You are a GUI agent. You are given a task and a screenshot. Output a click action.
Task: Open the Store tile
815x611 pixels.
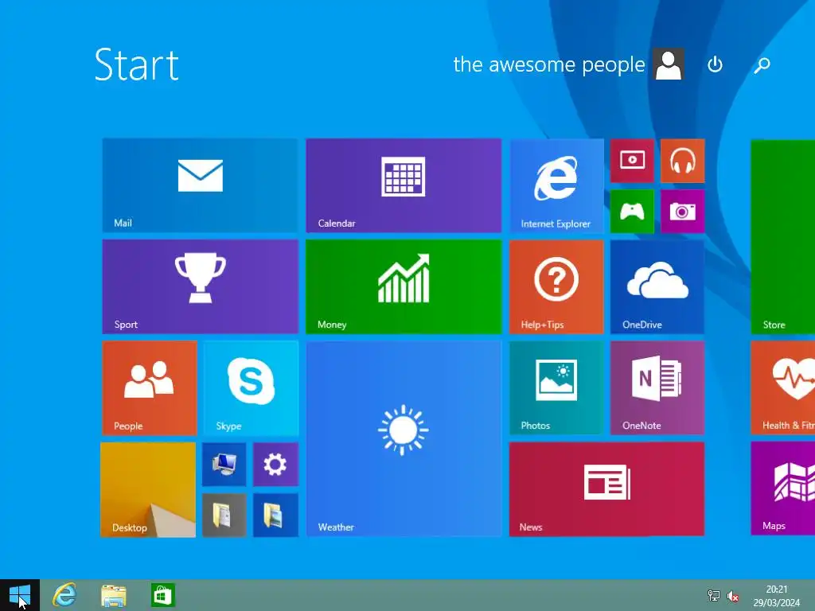[783, 236]
